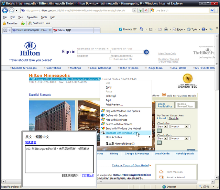Click the Customize Links favorites item

pyautogui.click(x=39, y=23)
